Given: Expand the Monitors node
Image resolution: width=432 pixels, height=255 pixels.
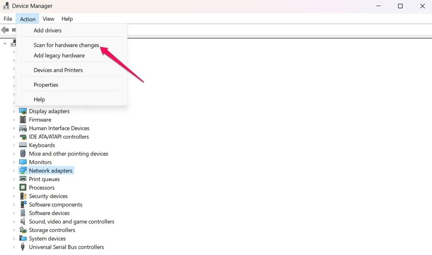Looking at the screenshot, I should click(14, 162).
